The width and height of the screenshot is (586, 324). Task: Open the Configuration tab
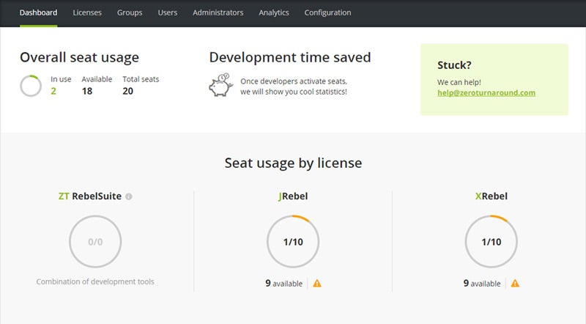click(x=327, y=12)
